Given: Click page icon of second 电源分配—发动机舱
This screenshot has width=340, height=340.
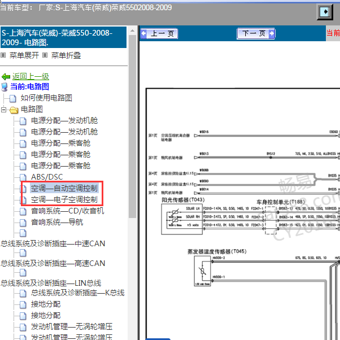Looking at the screenshot, I should [x=23, y=132].
